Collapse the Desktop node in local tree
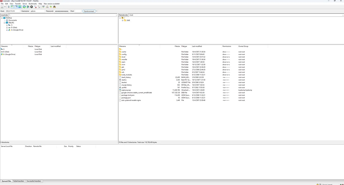Image resolution: width=344 pixels, height=185 pixels. pyautogui.click(x=2, y=18)
